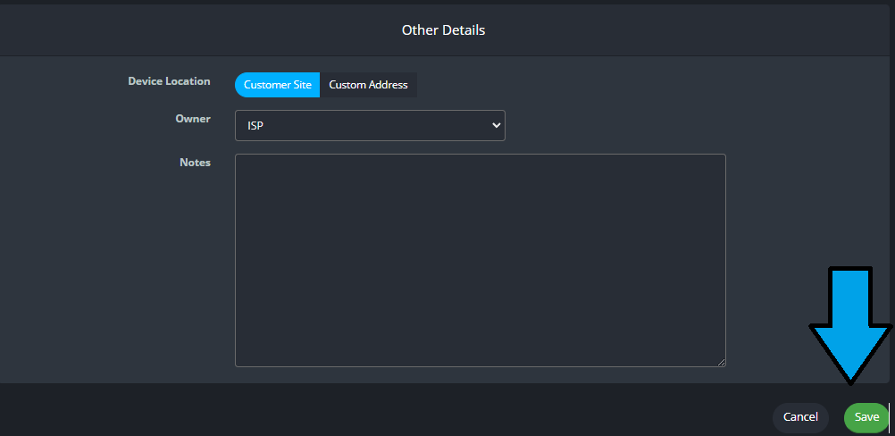Focus the empty Notes box

tap(480, 260)
